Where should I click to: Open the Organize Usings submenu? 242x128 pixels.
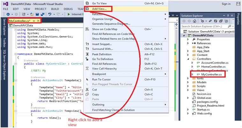[126, 19]
